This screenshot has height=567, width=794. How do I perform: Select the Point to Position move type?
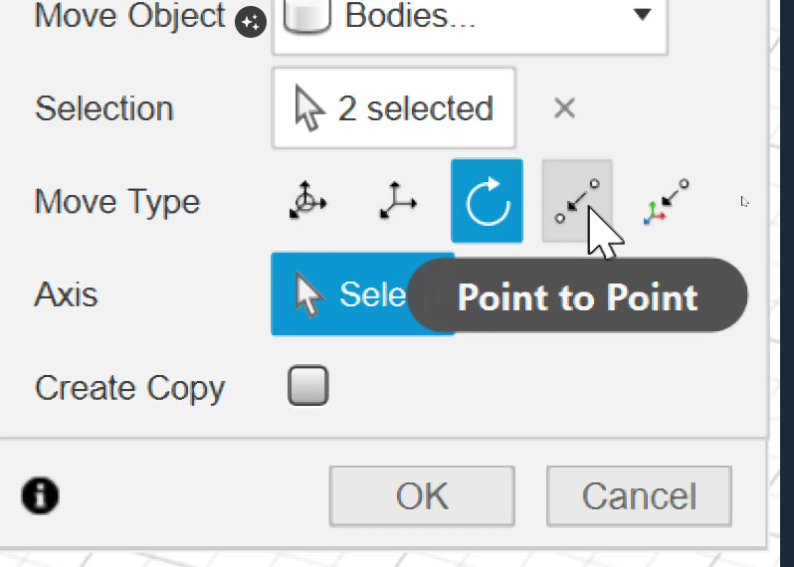pyautogui.click(x=666, y=202)
